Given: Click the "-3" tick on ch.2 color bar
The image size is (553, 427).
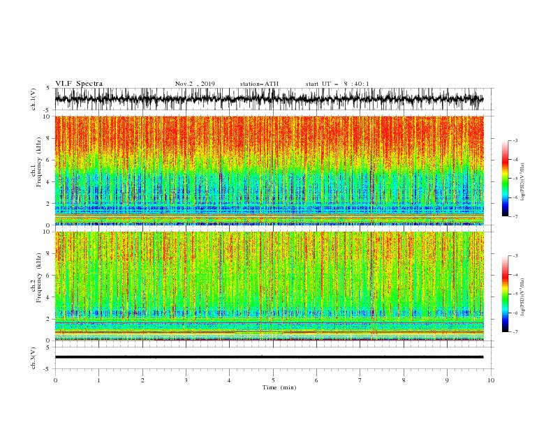Looking at the screenshot, I should pos(515,256).
